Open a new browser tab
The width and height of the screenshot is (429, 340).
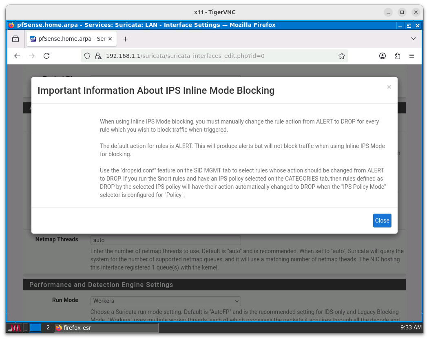[125, 39]
